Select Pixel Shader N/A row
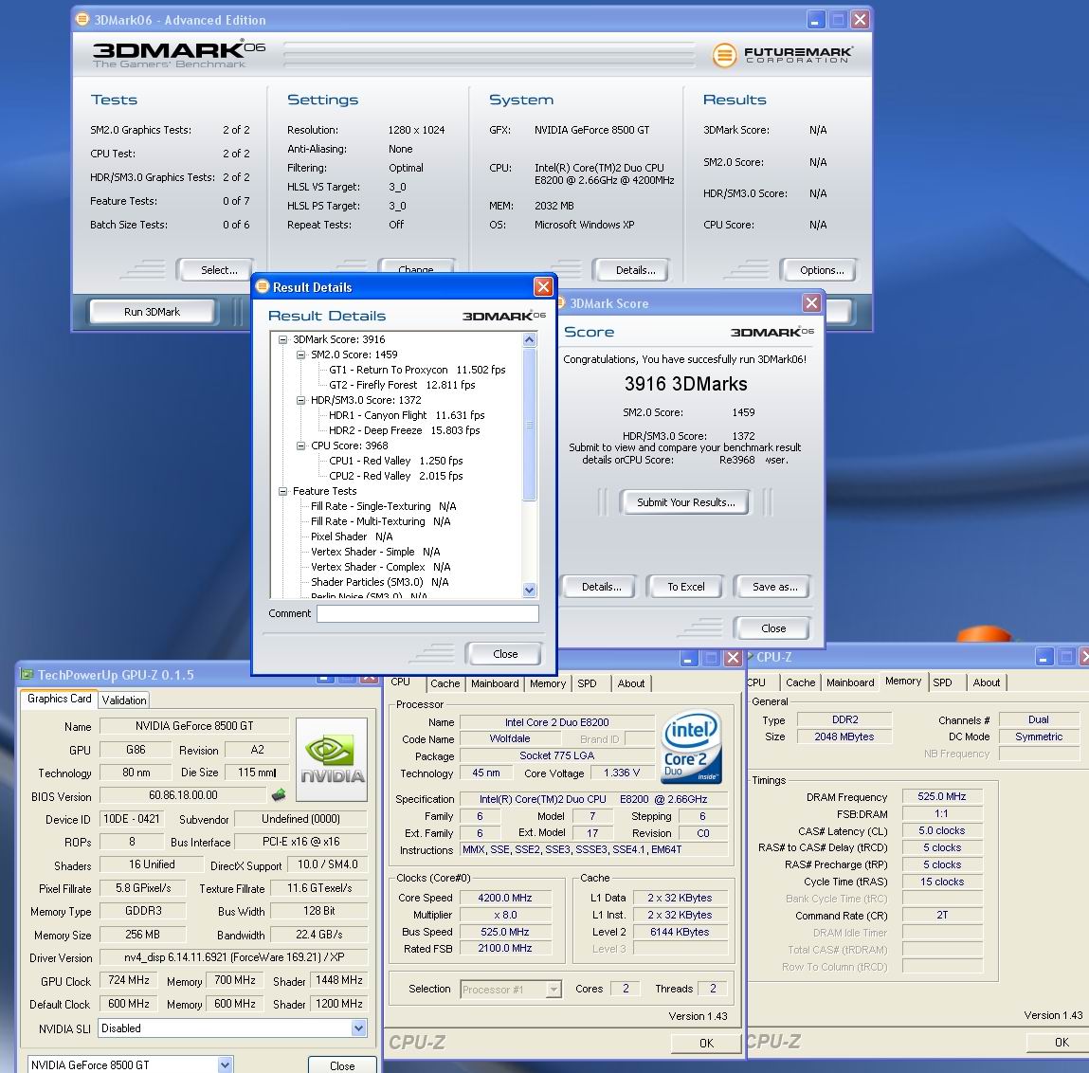The image size is (1089, 1073). (x=352, y=536)
